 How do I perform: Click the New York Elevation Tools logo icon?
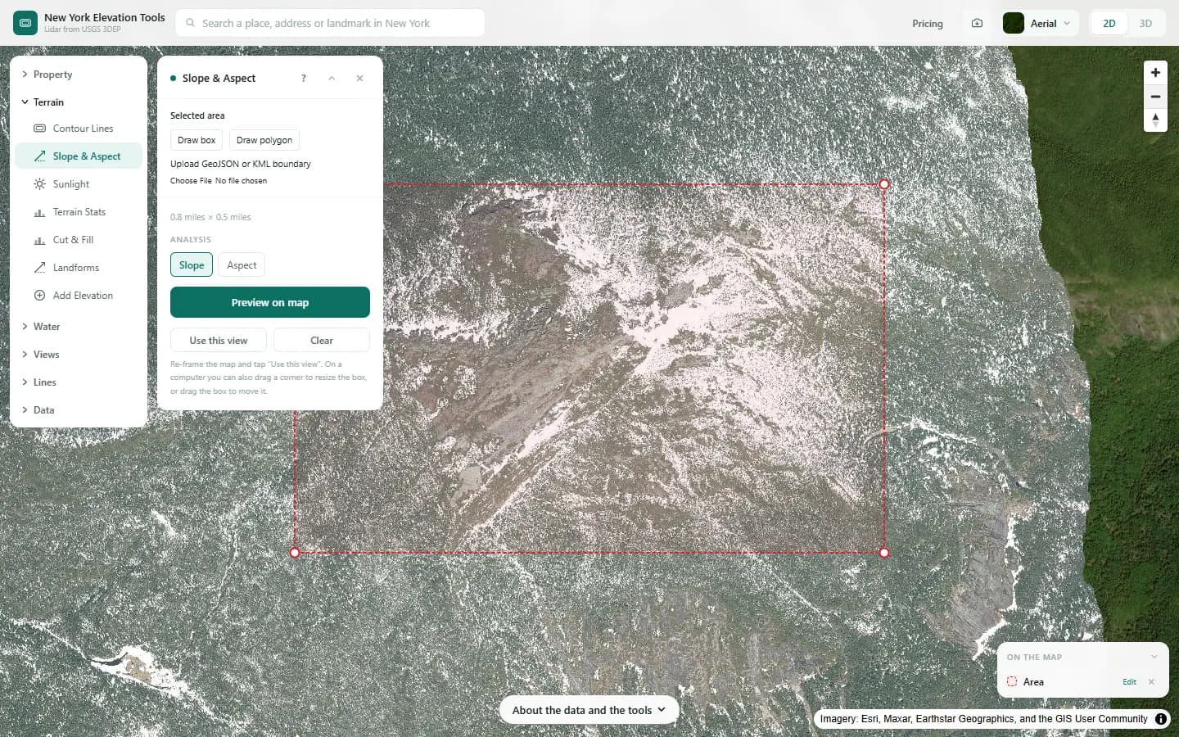point(25,23)
